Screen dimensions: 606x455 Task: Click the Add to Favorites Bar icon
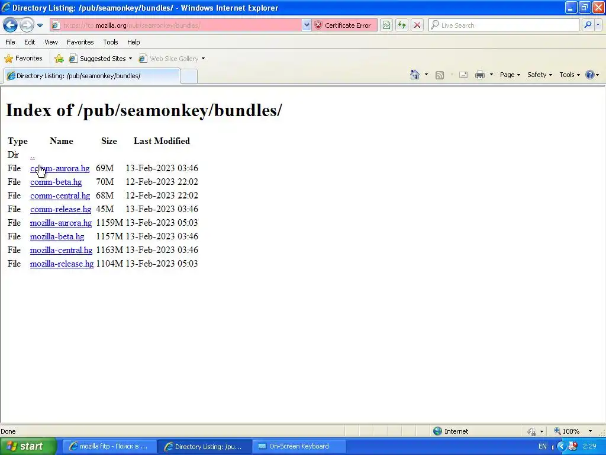click(59, 59)
